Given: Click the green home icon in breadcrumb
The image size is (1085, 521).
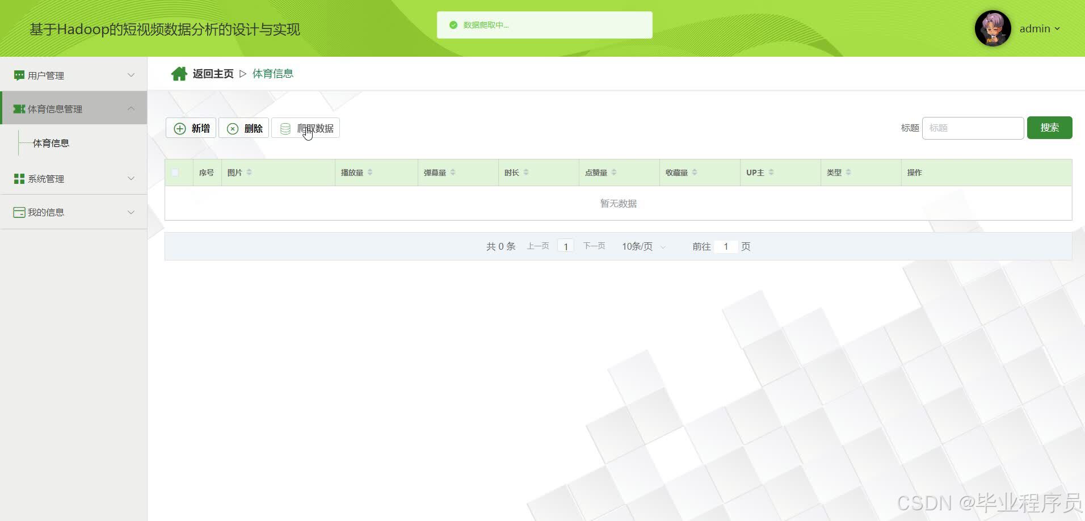Looking at the screenshot, I should tap(179, 74).
